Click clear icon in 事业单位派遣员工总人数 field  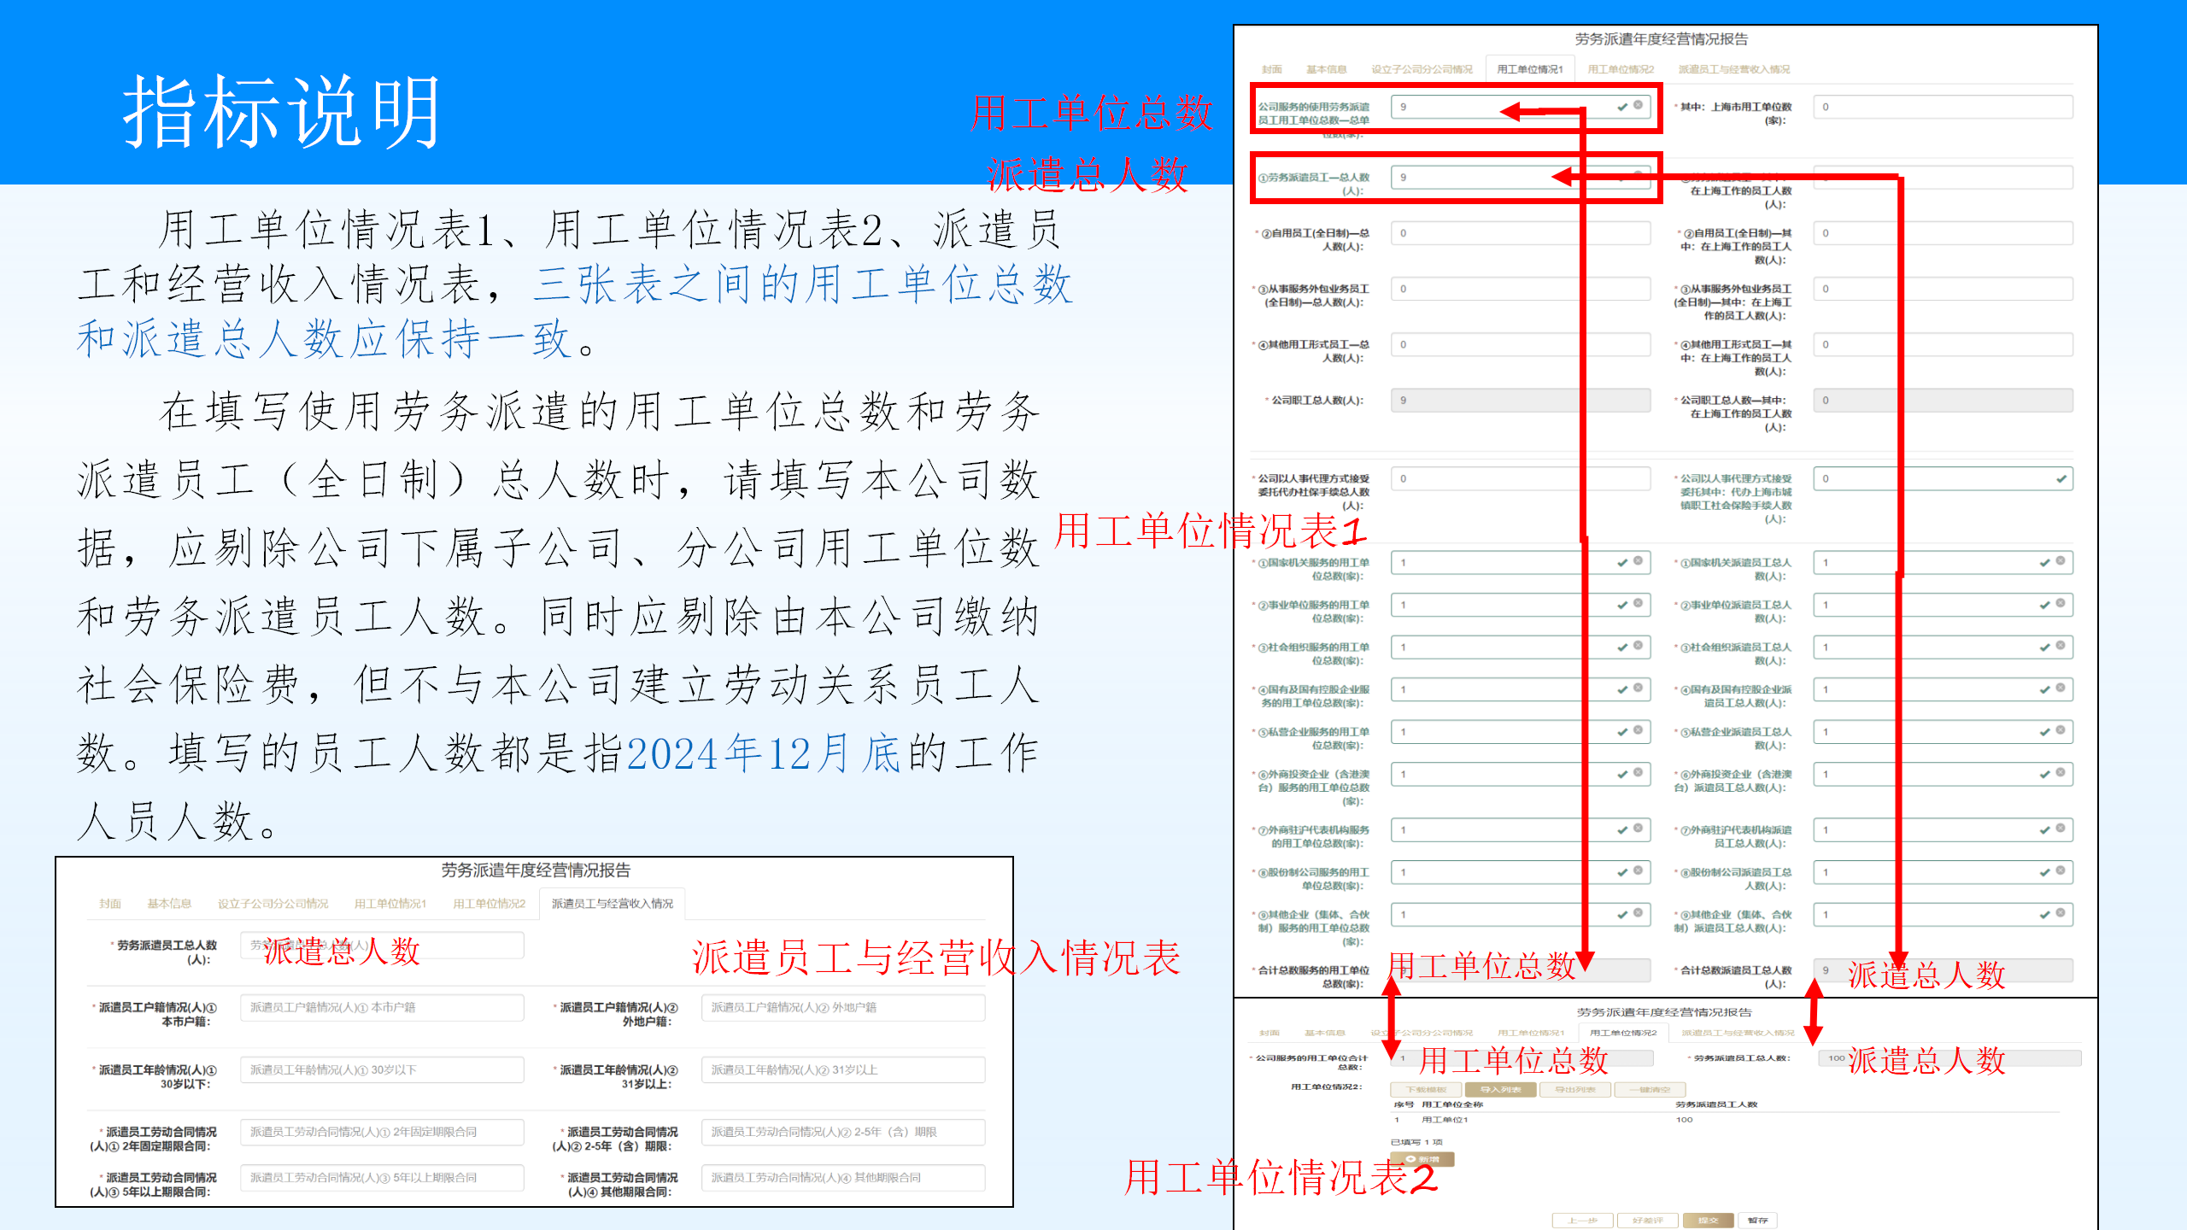pyautogui.click(x=2061, y=603)
